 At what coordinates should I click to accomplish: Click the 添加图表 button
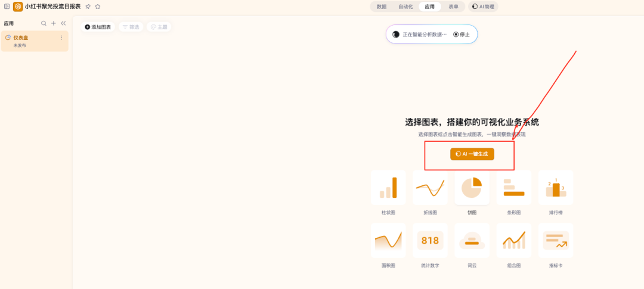coord(98,27)
